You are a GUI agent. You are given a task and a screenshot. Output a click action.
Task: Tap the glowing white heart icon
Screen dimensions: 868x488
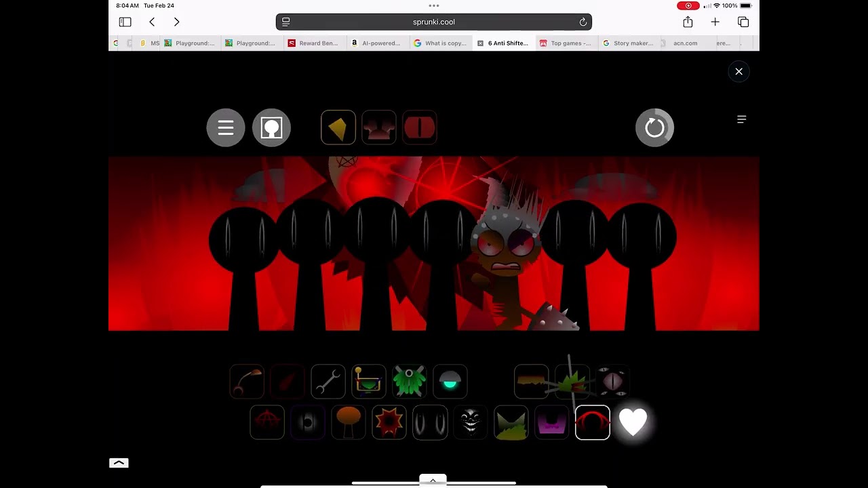pyautogui.click(x=633, y=422)
